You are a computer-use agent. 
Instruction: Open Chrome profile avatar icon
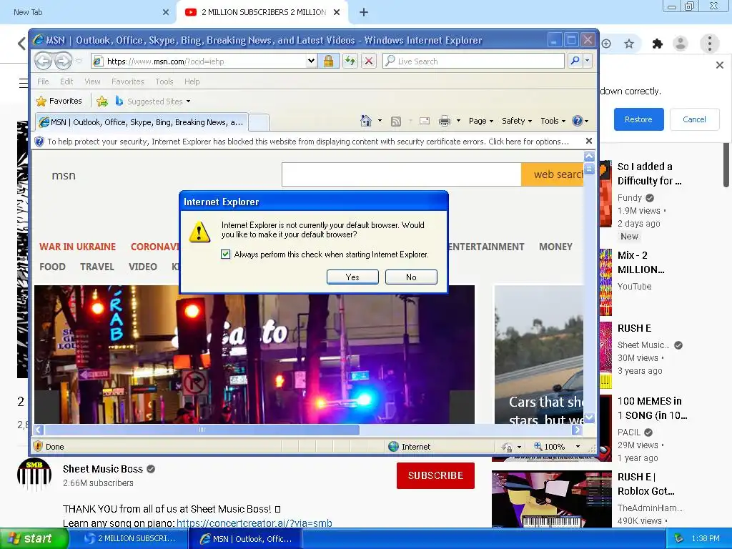[x=681, y=44]
